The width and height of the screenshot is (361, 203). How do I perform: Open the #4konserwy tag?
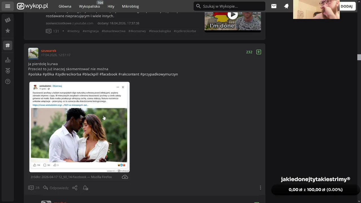click(x=137, y=31)
